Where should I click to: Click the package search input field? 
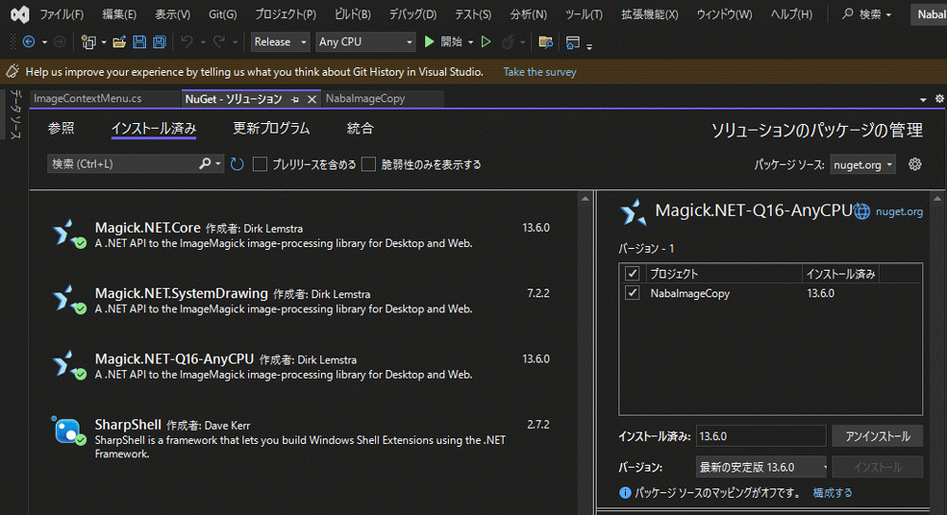pyautogui.click(x=123, y=165)
